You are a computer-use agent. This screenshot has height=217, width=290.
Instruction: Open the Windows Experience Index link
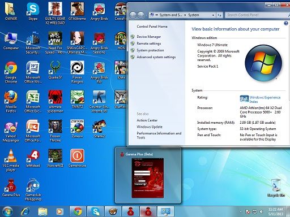[265, 99]
